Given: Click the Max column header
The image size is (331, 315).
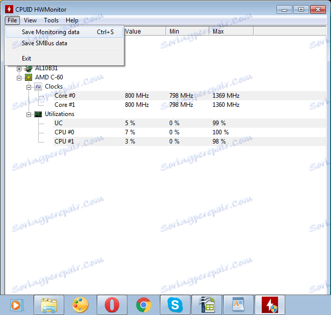Looking at the screenshot, I should coord(231,31).
